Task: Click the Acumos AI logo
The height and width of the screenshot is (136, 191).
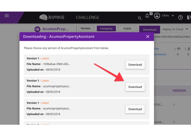Action: (52, 17)
